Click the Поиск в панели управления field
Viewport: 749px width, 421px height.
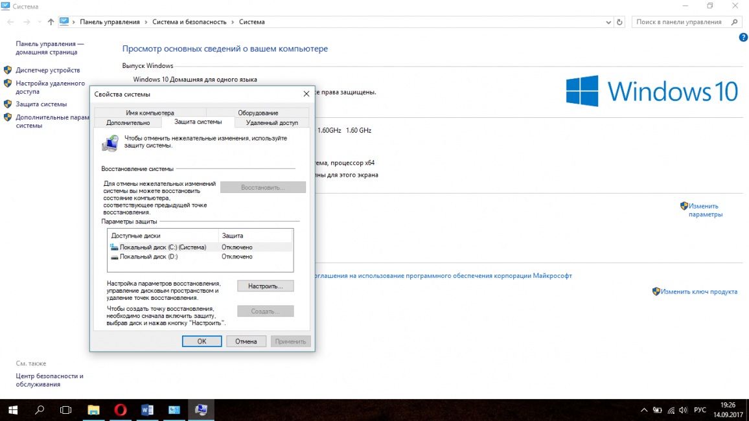686,22
